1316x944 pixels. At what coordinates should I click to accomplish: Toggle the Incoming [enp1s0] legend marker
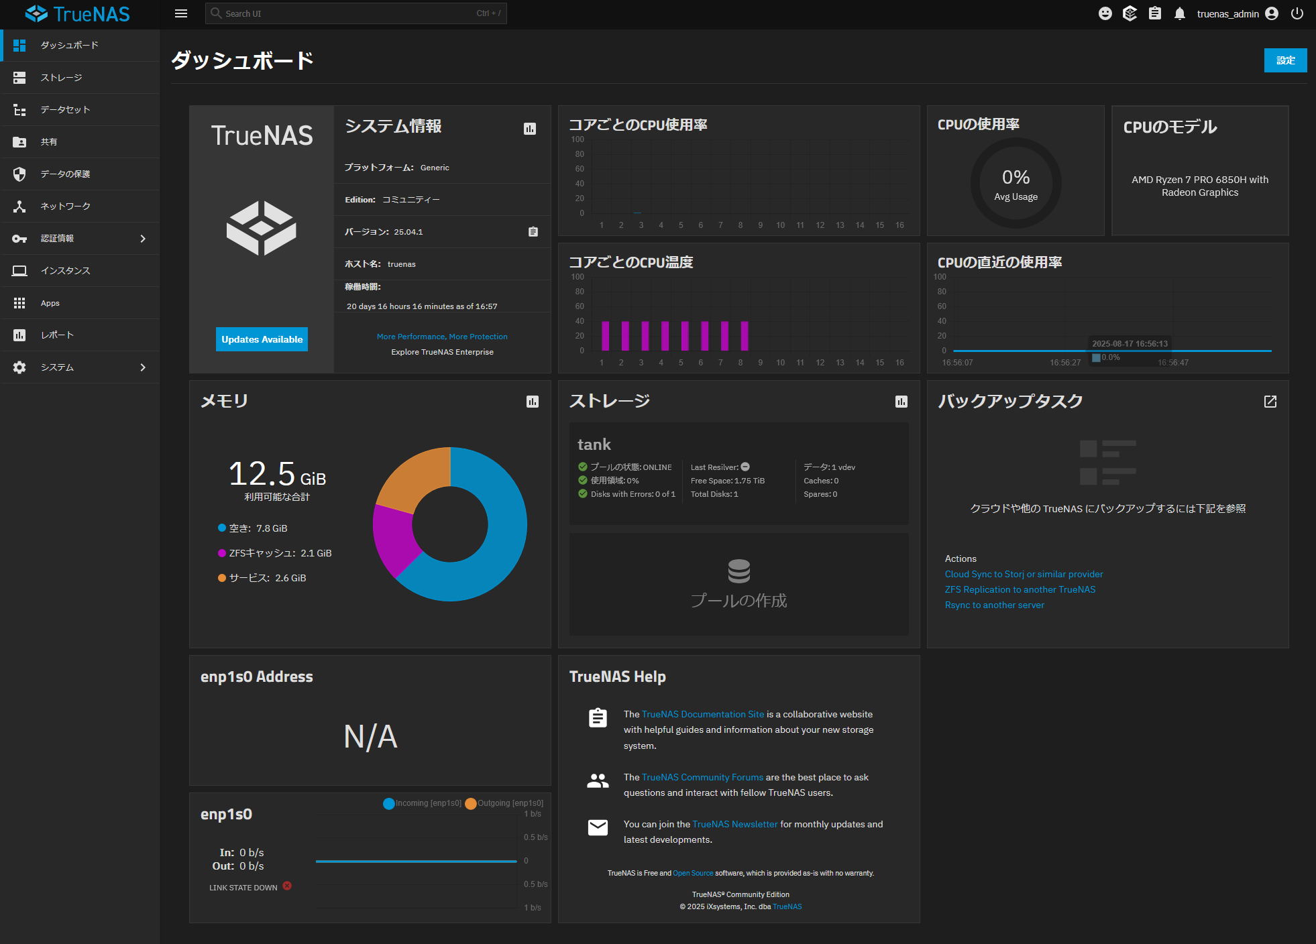pyautogui.click(x=389, y=804)
